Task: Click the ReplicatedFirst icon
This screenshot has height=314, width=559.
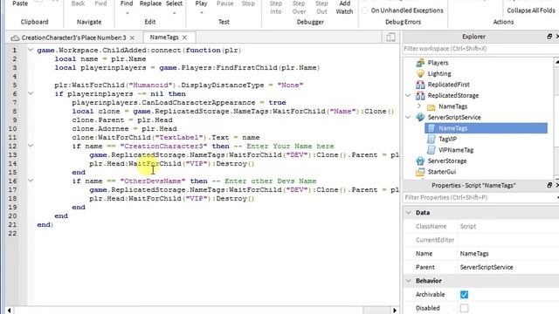Action: [420, 85]
